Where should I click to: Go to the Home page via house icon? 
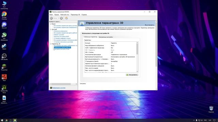tap(66, 18)
